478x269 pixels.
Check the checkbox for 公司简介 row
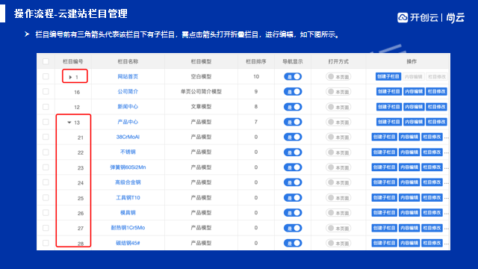click(x=46, y=91)
